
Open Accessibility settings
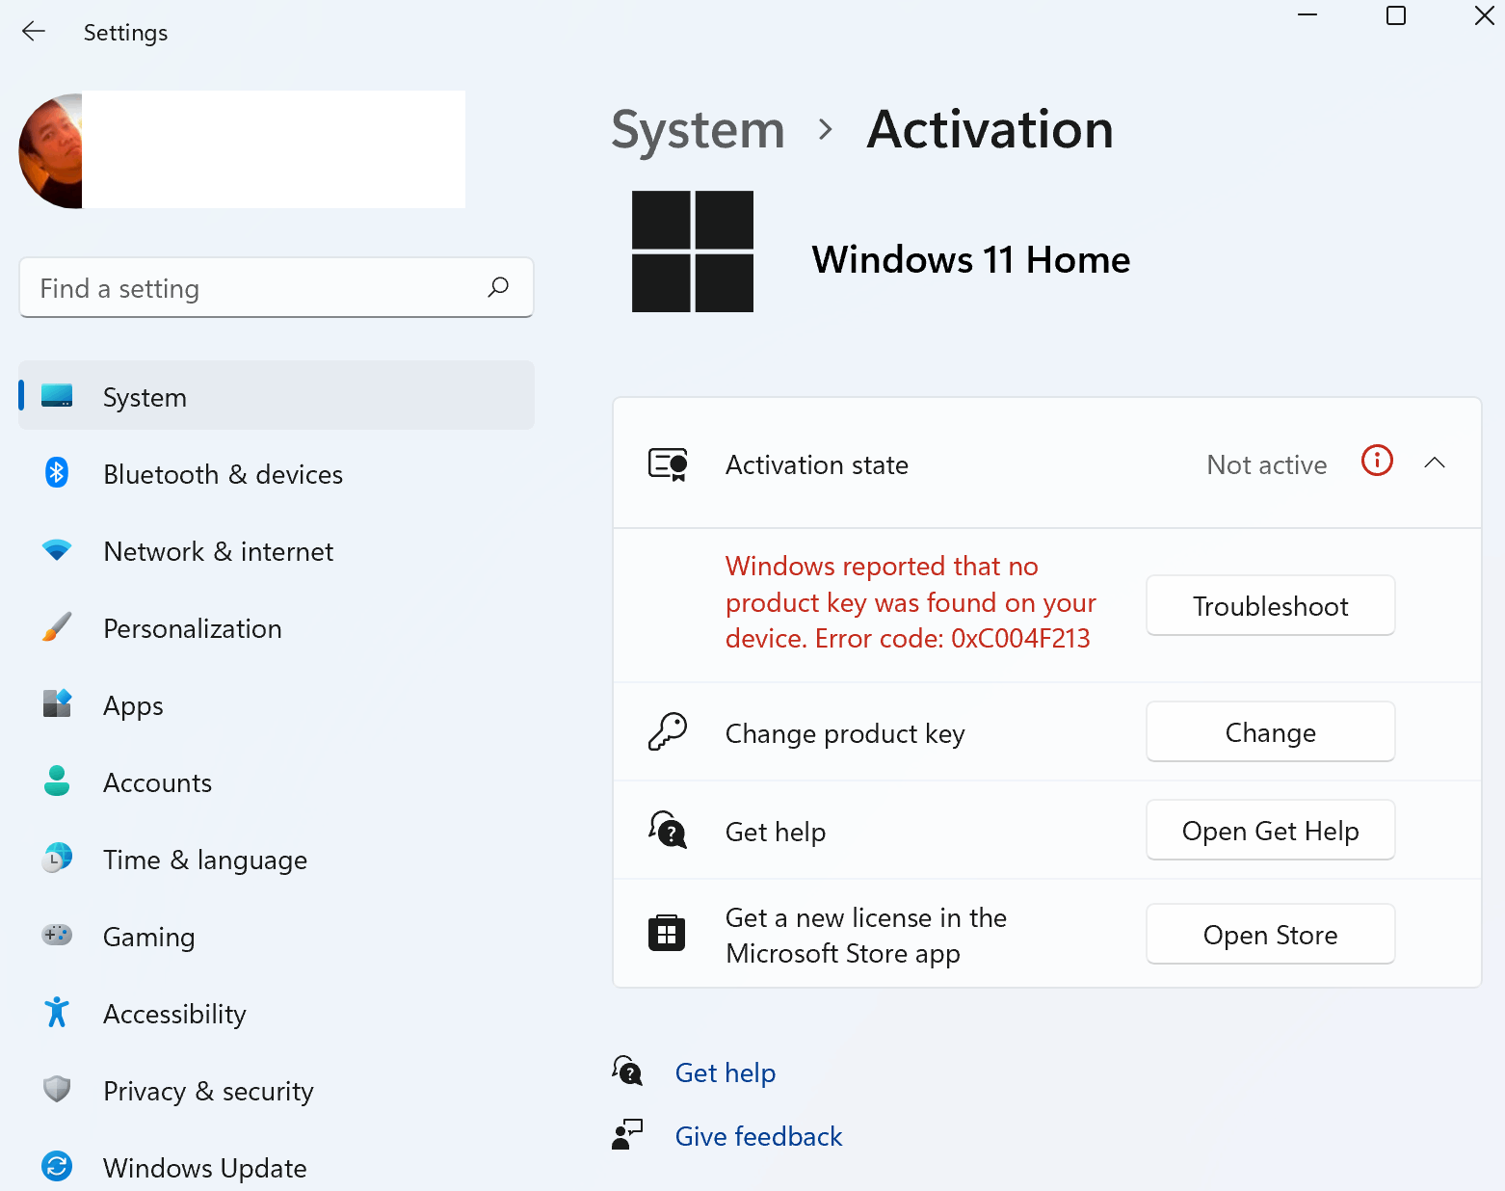(x=277, y=1013)
